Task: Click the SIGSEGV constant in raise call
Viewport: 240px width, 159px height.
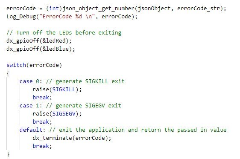Action: pos(64,114)
